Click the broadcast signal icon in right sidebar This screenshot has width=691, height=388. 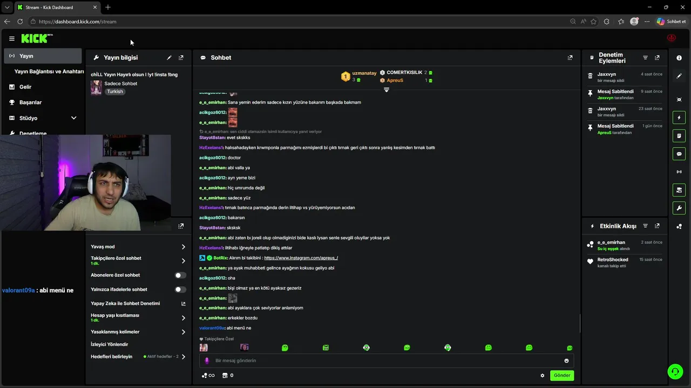pyautogui.click(x=679, y=172)
